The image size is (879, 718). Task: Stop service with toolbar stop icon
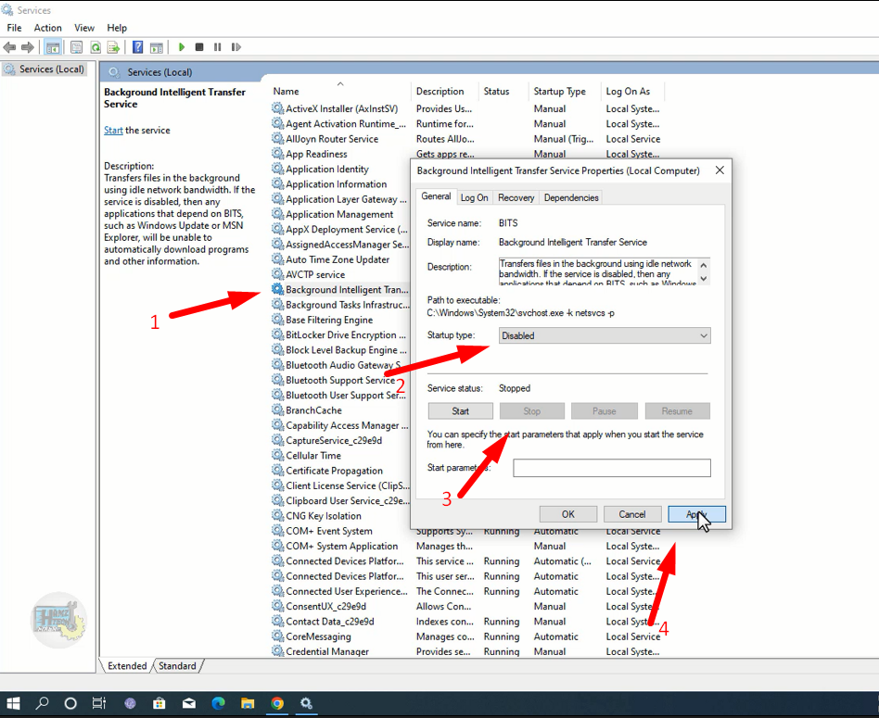(199, 47)
